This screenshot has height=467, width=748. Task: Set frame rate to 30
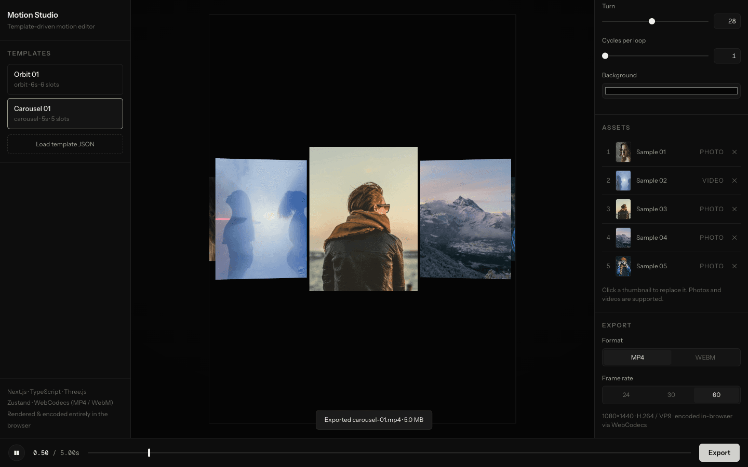pyautogui.click(x=671, y=395)
